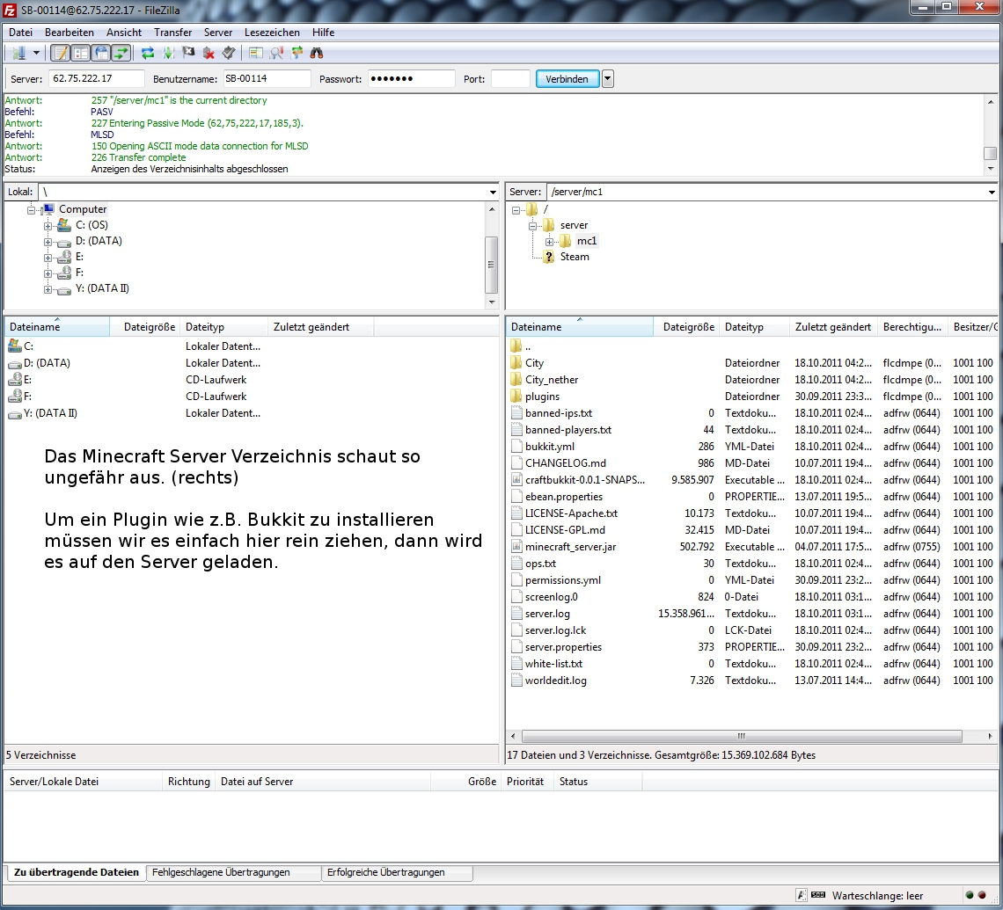Click the remote file list horizontal scrollbar
Screen dimensions: 1003x910
coord(742,736)
